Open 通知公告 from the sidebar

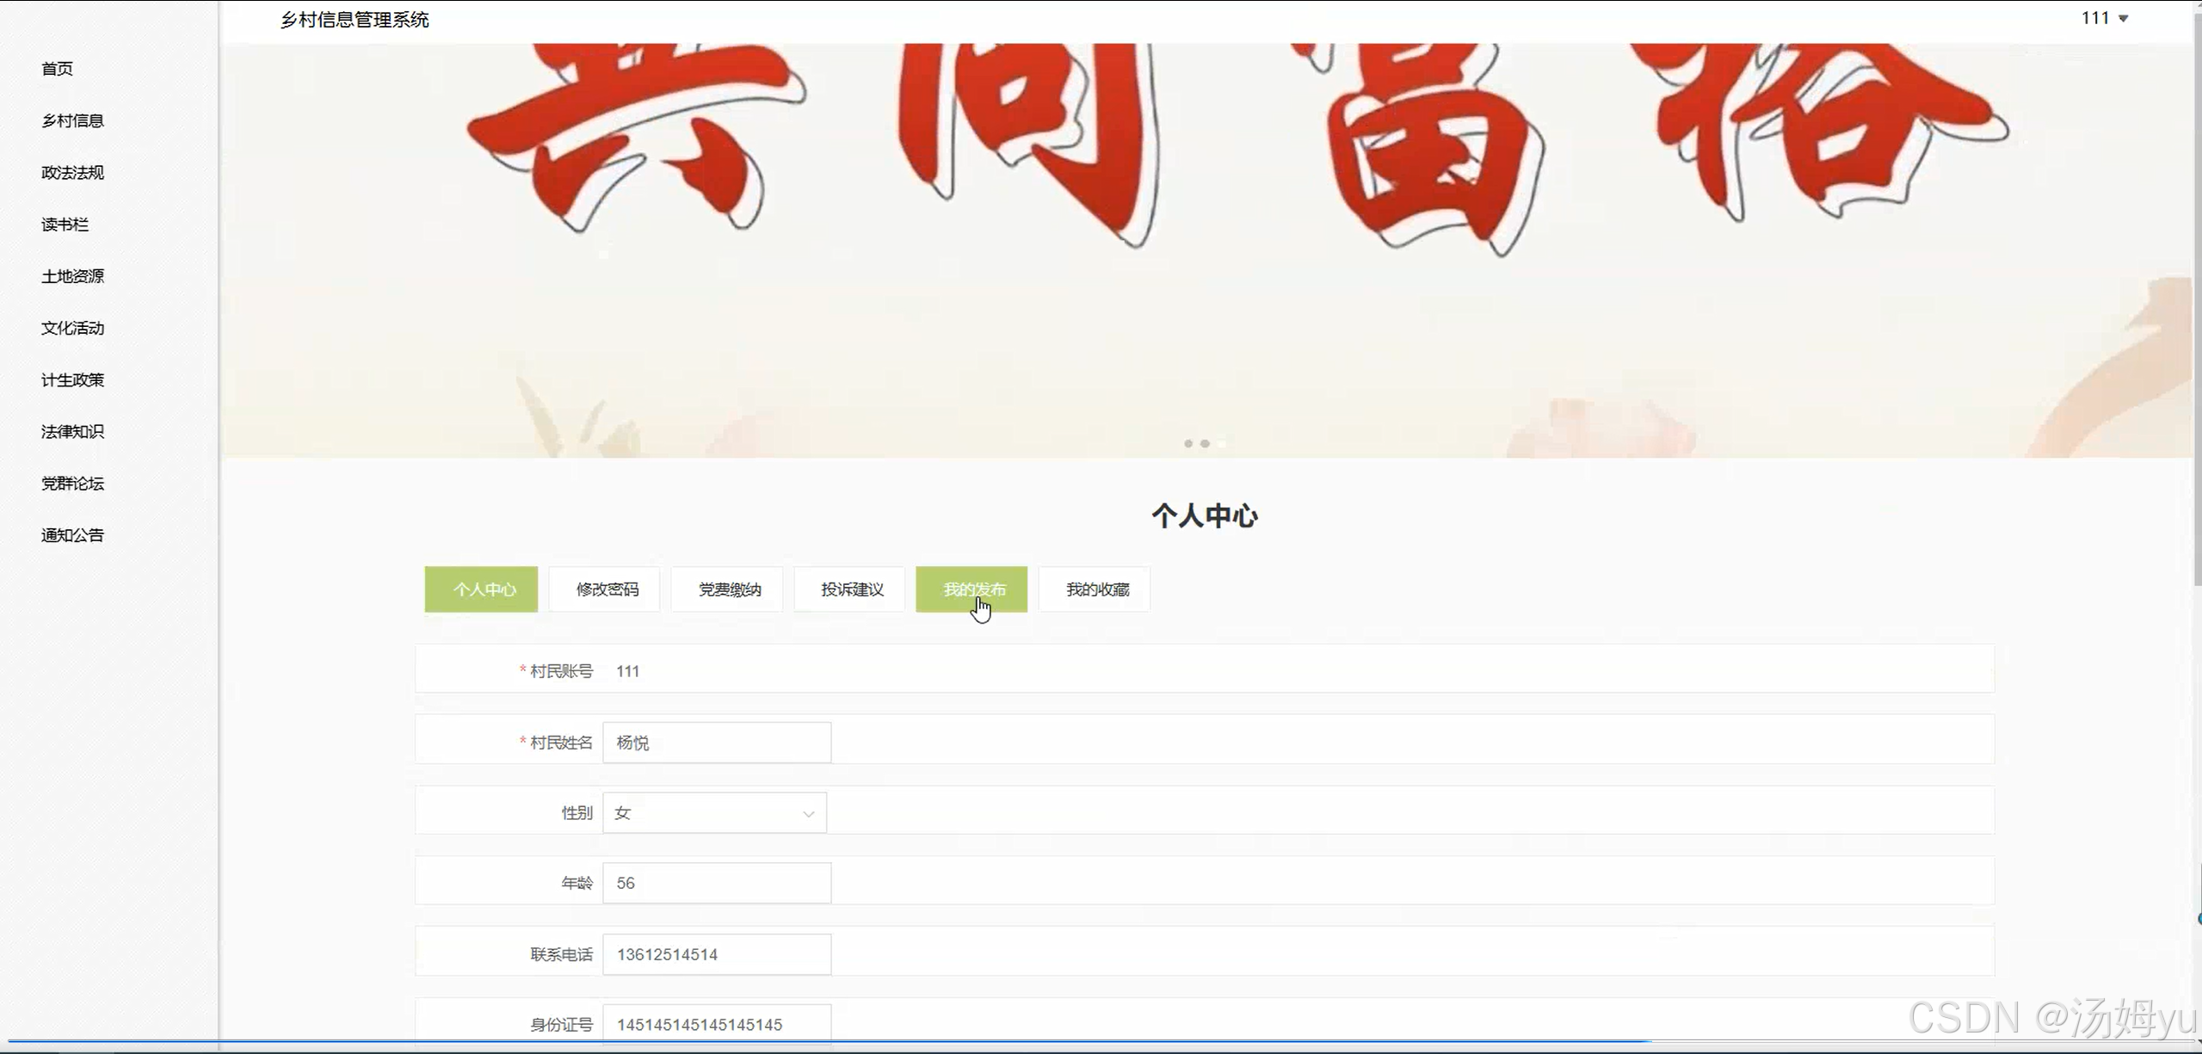click(x=72, y=535)
